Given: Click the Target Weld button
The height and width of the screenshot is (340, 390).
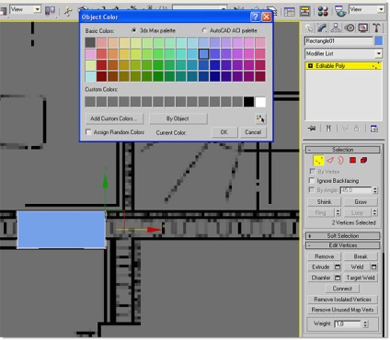Looking at the screenshot, I should [361, 278].
